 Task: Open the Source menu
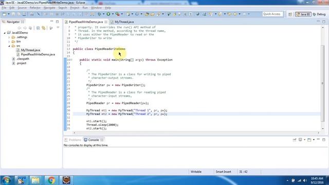(22, 8)
